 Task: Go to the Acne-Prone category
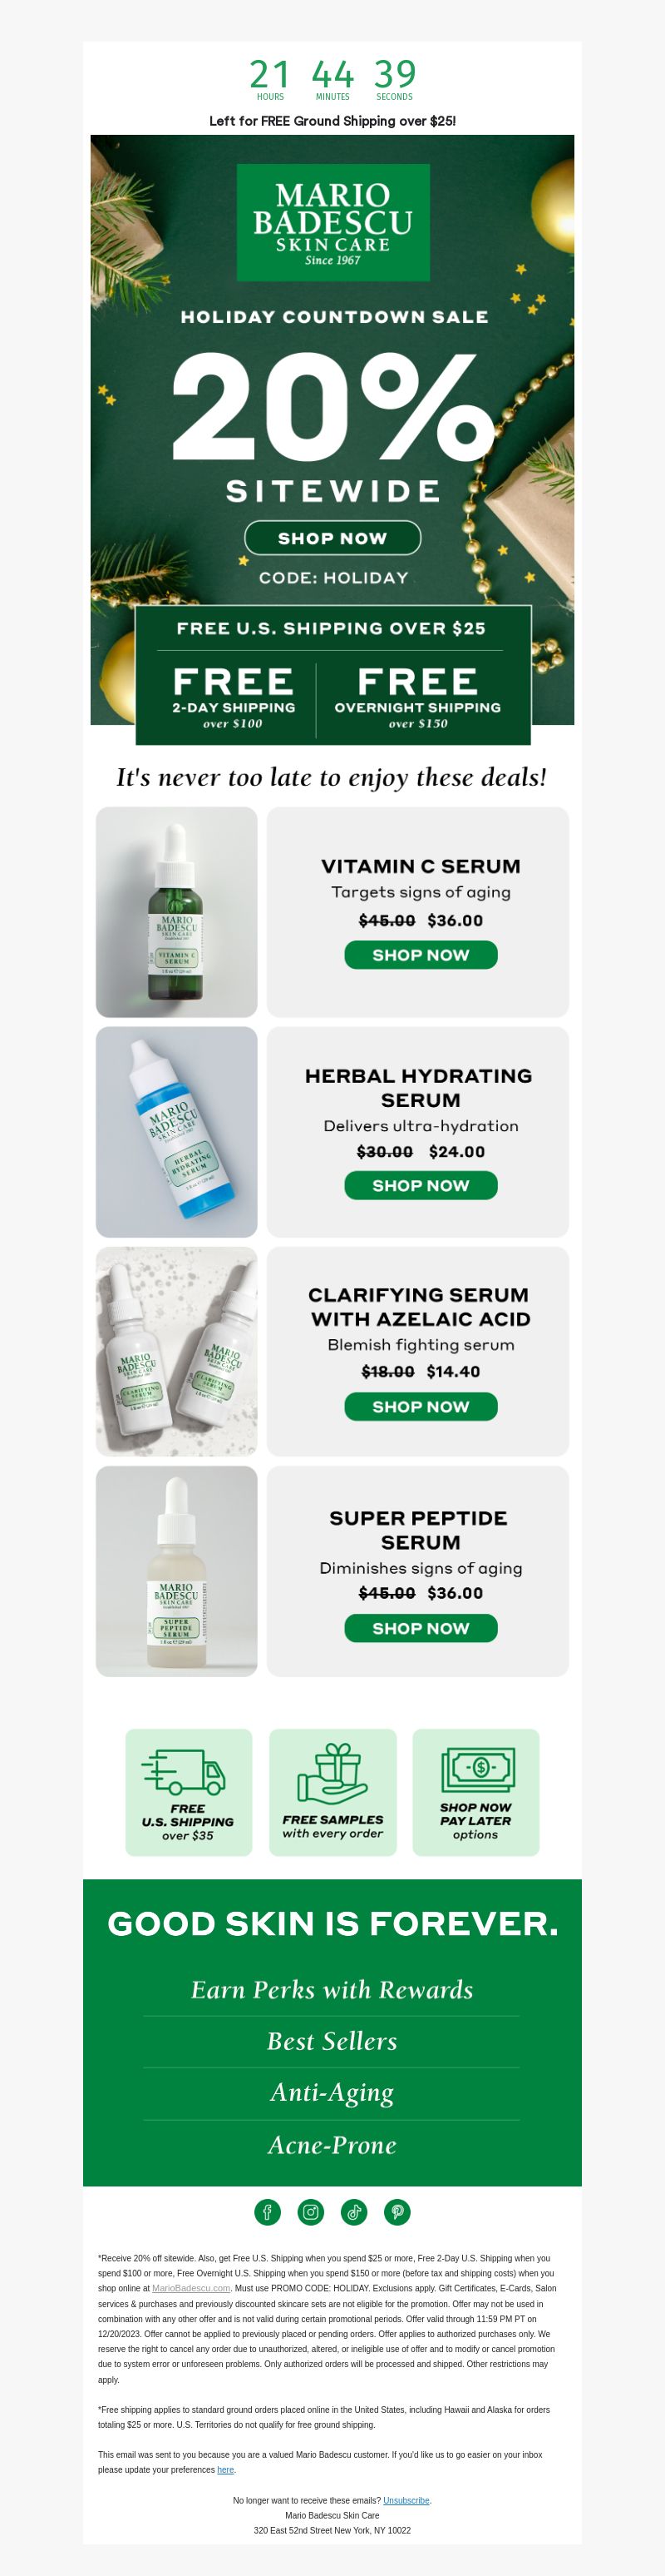tap(332, 2145)
